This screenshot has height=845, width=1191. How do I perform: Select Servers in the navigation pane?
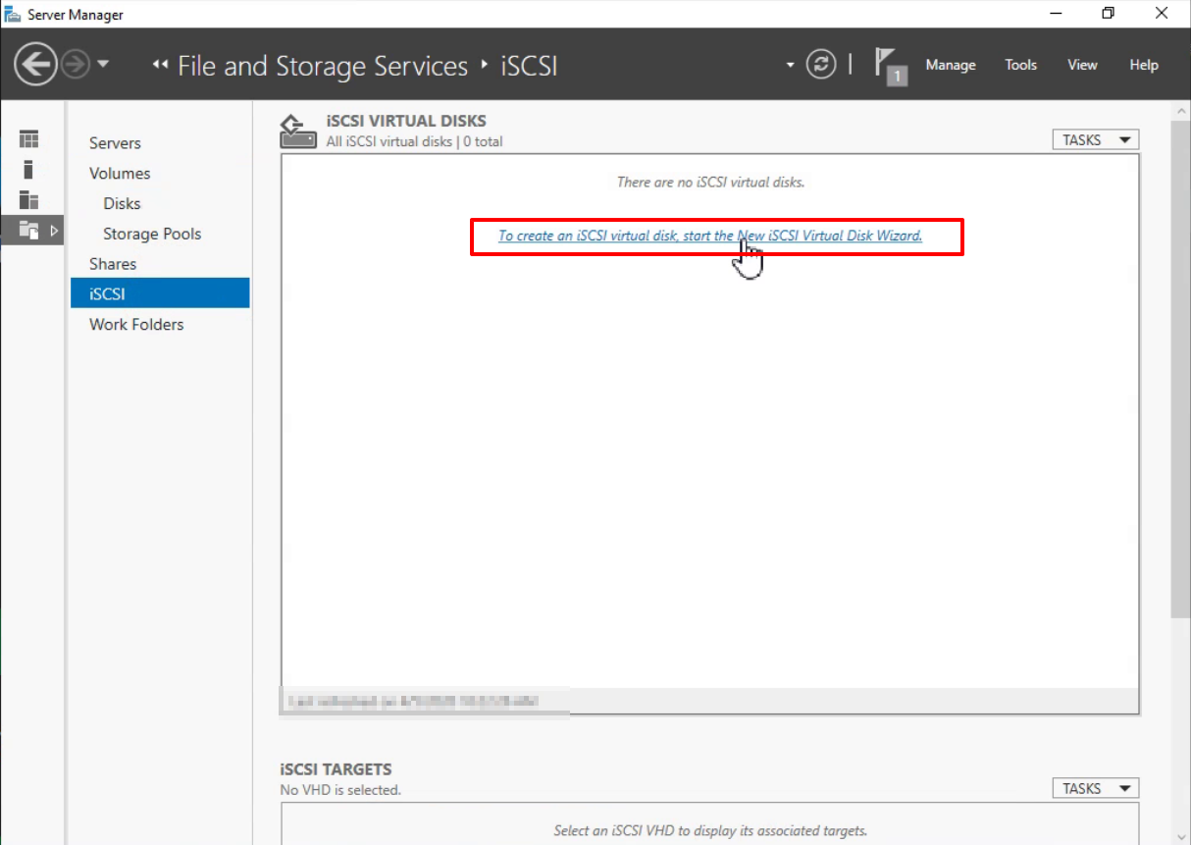click(115, 143)
